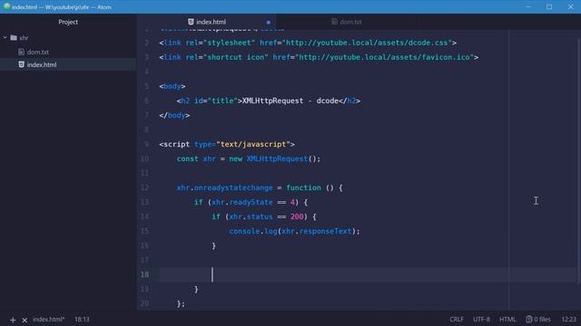Click the dom.txt file icon in tree
The width and height of the screenshot is (581, 326).
click(21, 52)
